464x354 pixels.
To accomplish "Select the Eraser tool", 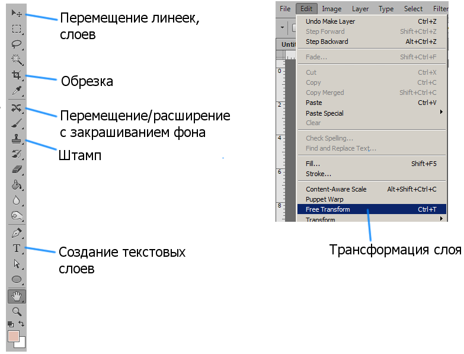I will point(16,170).
